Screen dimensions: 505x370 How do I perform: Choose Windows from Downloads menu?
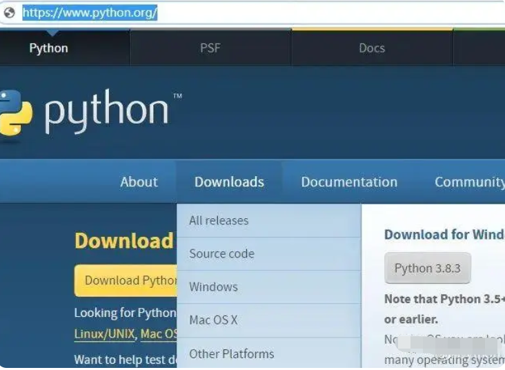pos(268,287)
